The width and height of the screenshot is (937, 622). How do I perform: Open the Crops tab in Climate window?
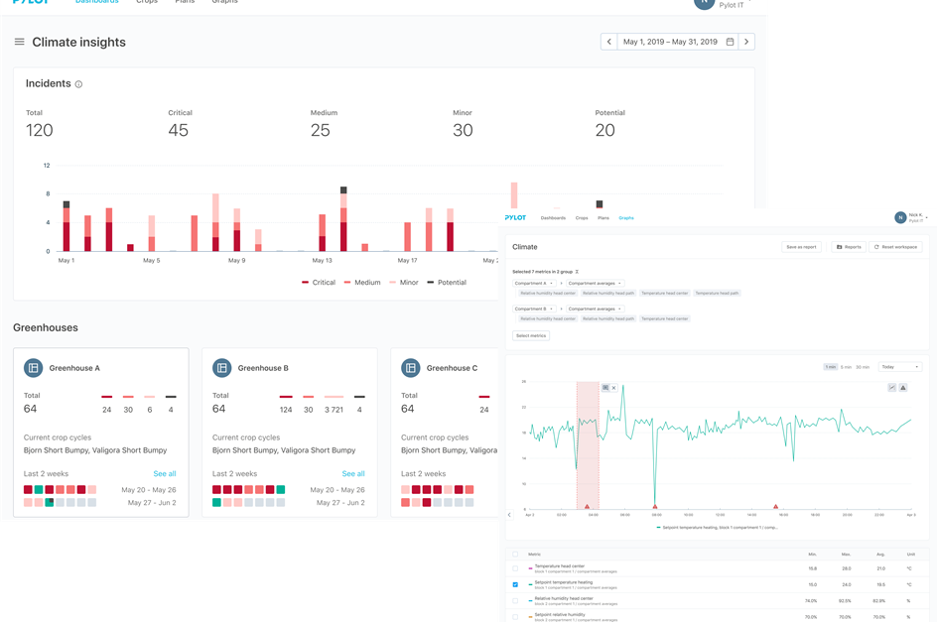click(582, 217)
